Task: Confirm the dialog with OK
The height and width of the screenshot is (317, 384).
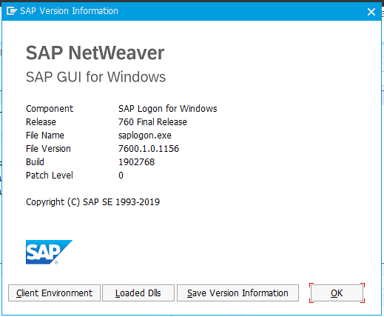Action: (337, 293)
